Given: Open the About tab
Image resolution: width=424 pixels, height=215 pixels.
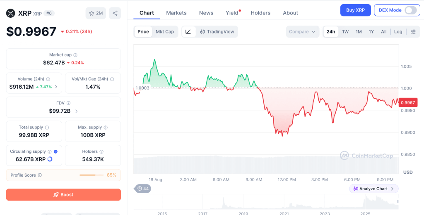Looking at the screenshot, I should 290,13.
